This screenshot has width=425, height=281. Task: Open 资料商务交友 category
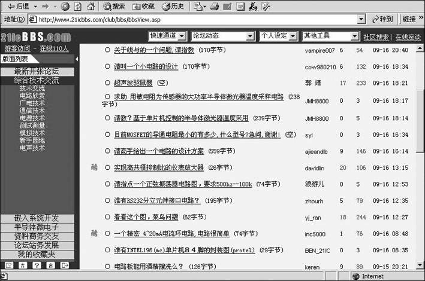(37, 236)
